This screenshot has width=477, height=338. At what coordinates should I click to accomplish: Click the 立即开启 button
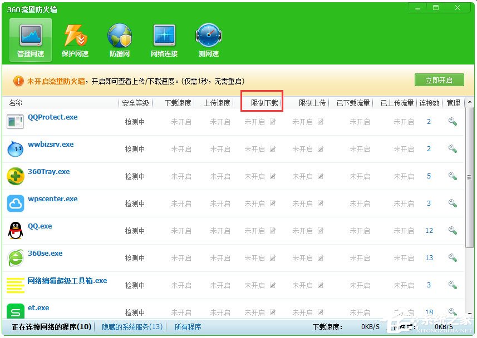[x=439, y=79]
